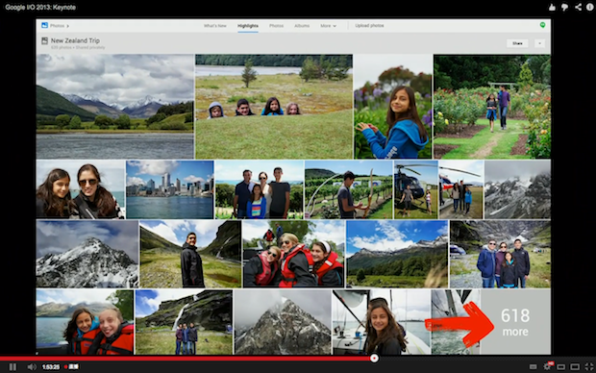The image size is (596, 373).
Task: Toggle captions button in player bar
Action: tap(533, 367)
